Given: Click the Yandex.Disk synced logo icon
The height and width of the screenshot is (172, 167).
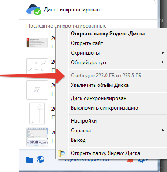Looking at the screenshot, I should pyautogui.click(x=34, y=10).
